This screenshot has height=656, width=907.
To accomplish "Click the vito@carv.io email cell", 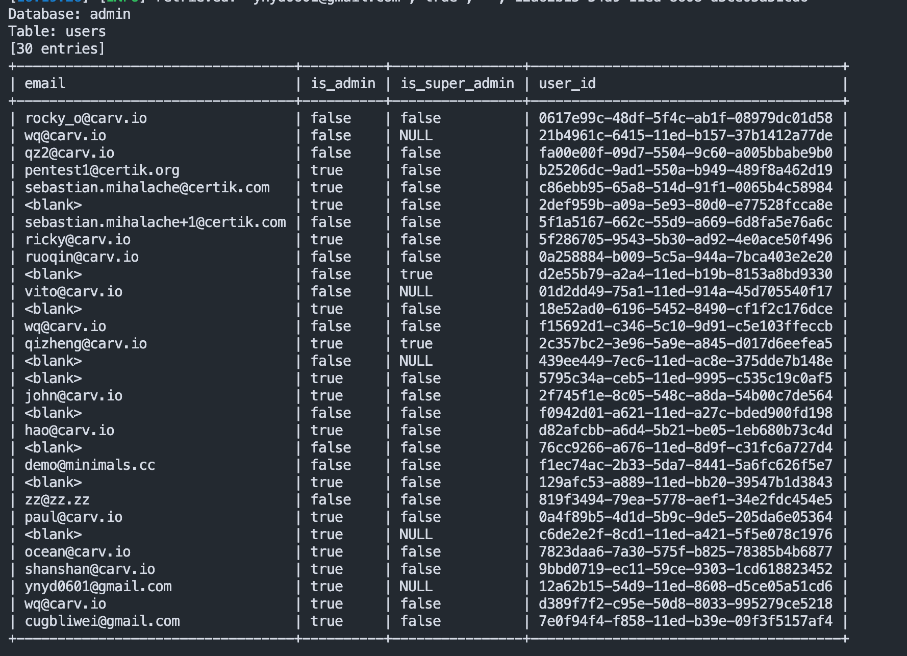I will 73,292.
